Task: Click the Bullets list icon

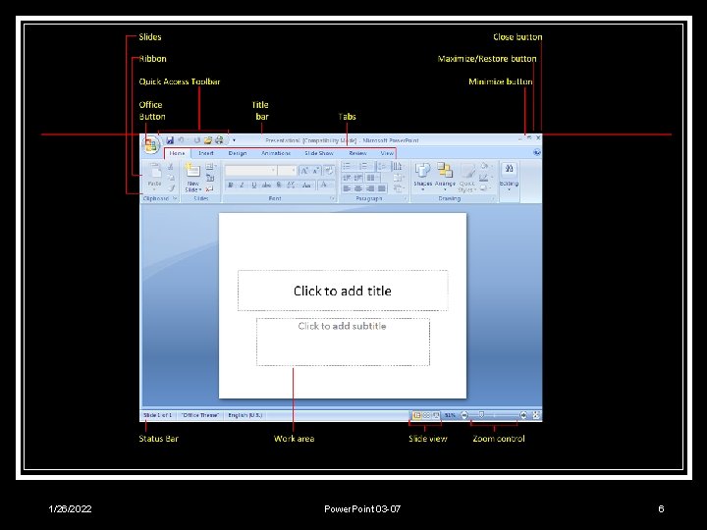Action: click(348, 166)
